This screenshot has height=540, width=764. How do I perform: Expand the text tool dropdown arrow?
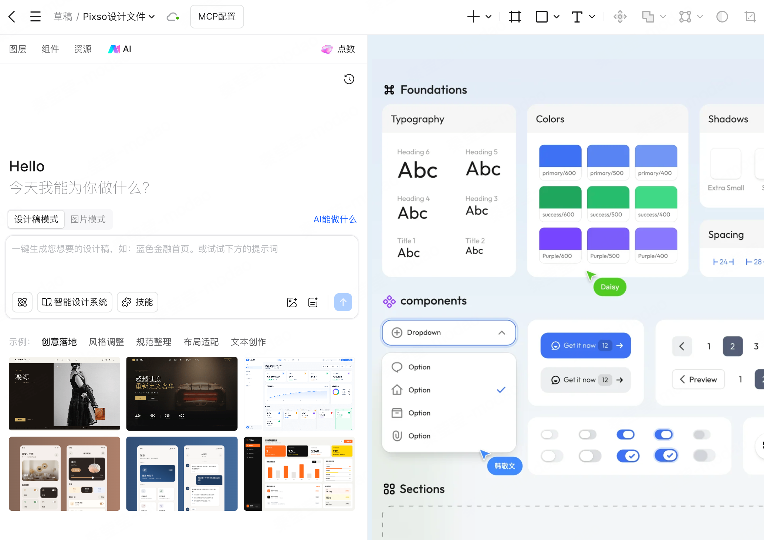click(592, 17)
